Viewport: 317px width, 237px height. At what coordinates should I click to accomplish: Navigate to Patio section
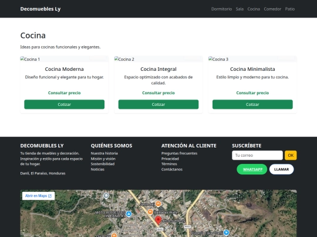(x=290, y=9)
